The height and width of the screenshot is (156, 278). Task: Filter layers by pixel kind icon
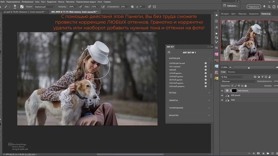pos(255,77)
